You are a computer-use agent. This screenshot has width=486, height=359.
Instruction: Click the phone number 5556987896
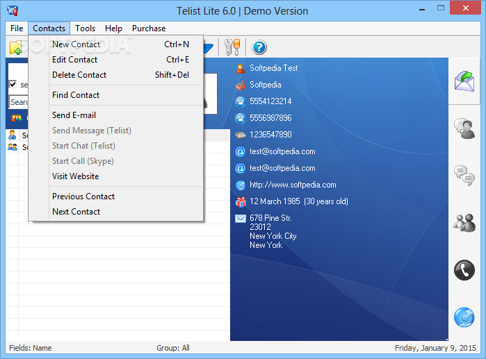click(270, 118)
